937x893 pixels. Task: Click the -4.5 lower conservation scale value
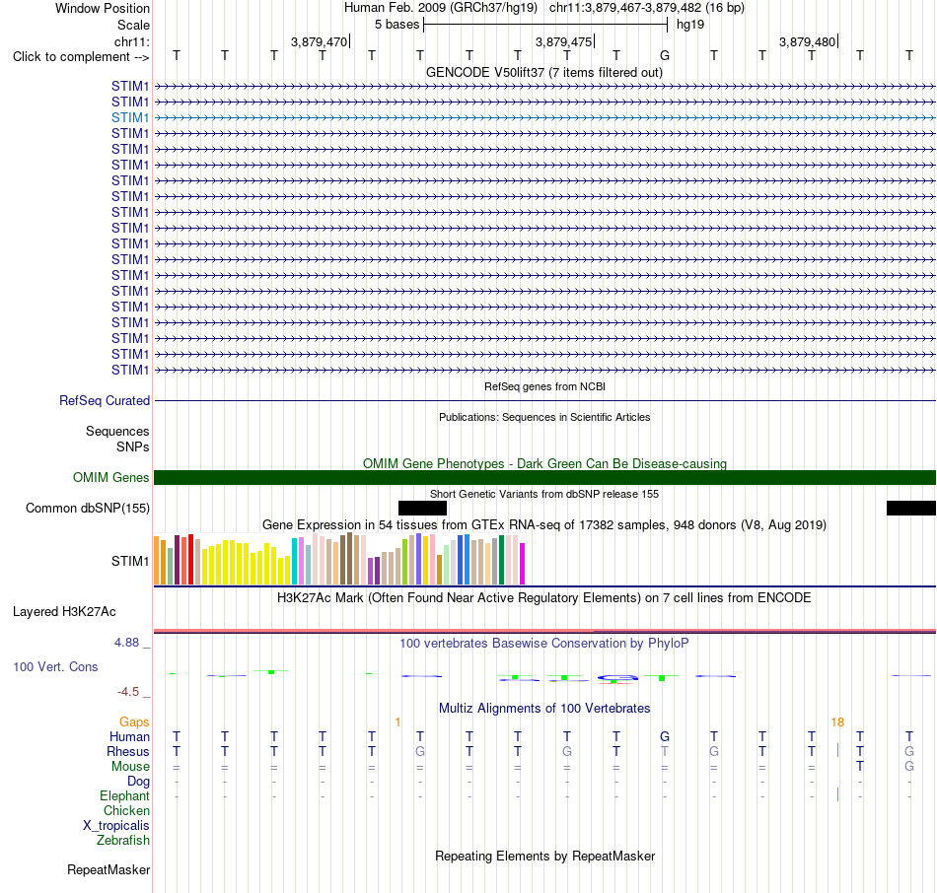(x=128, y=692)
